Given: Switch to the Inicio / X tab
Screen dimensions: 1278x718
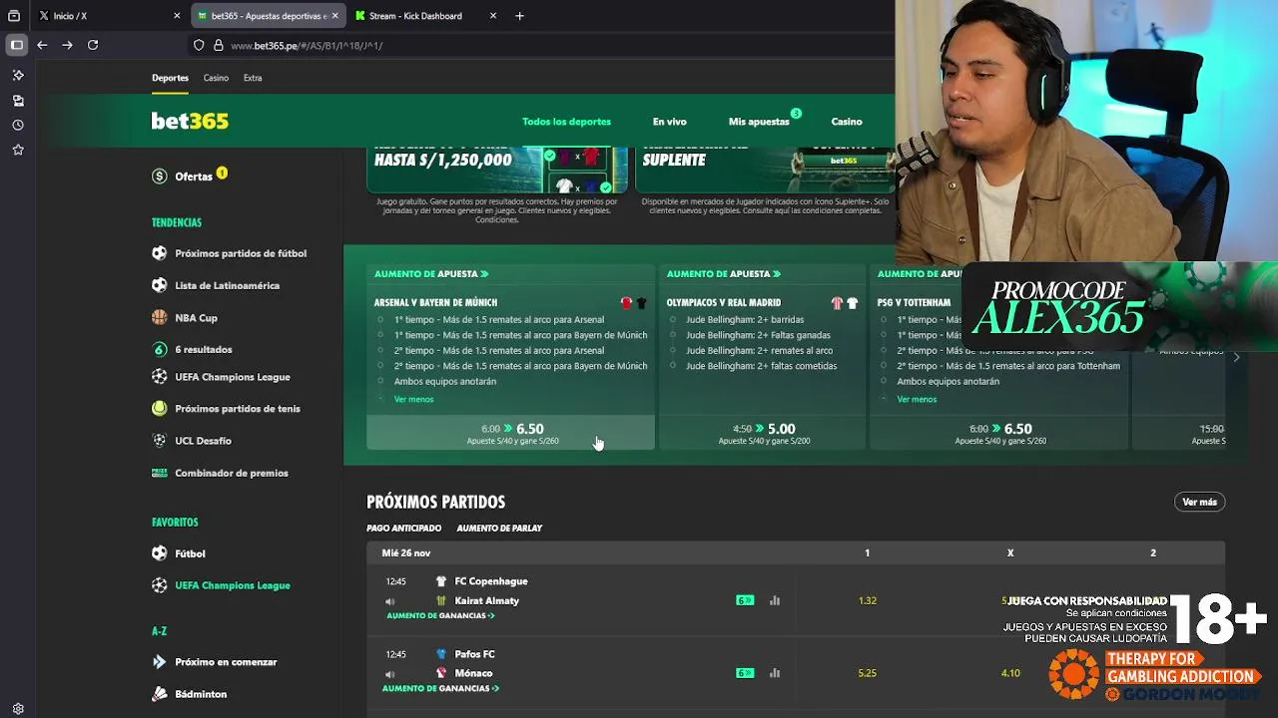Looking at the screenshot, I should pos(110,16).
